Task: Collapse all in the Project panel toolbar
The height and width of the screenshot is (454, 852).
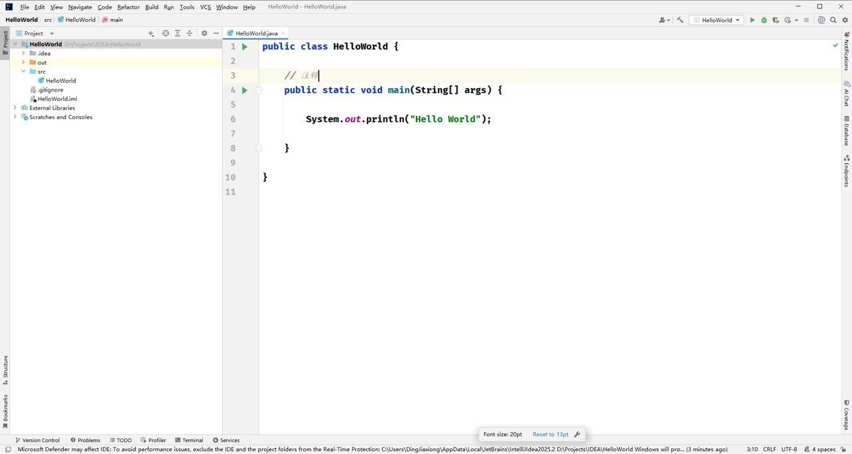Action: click(189, 33)
